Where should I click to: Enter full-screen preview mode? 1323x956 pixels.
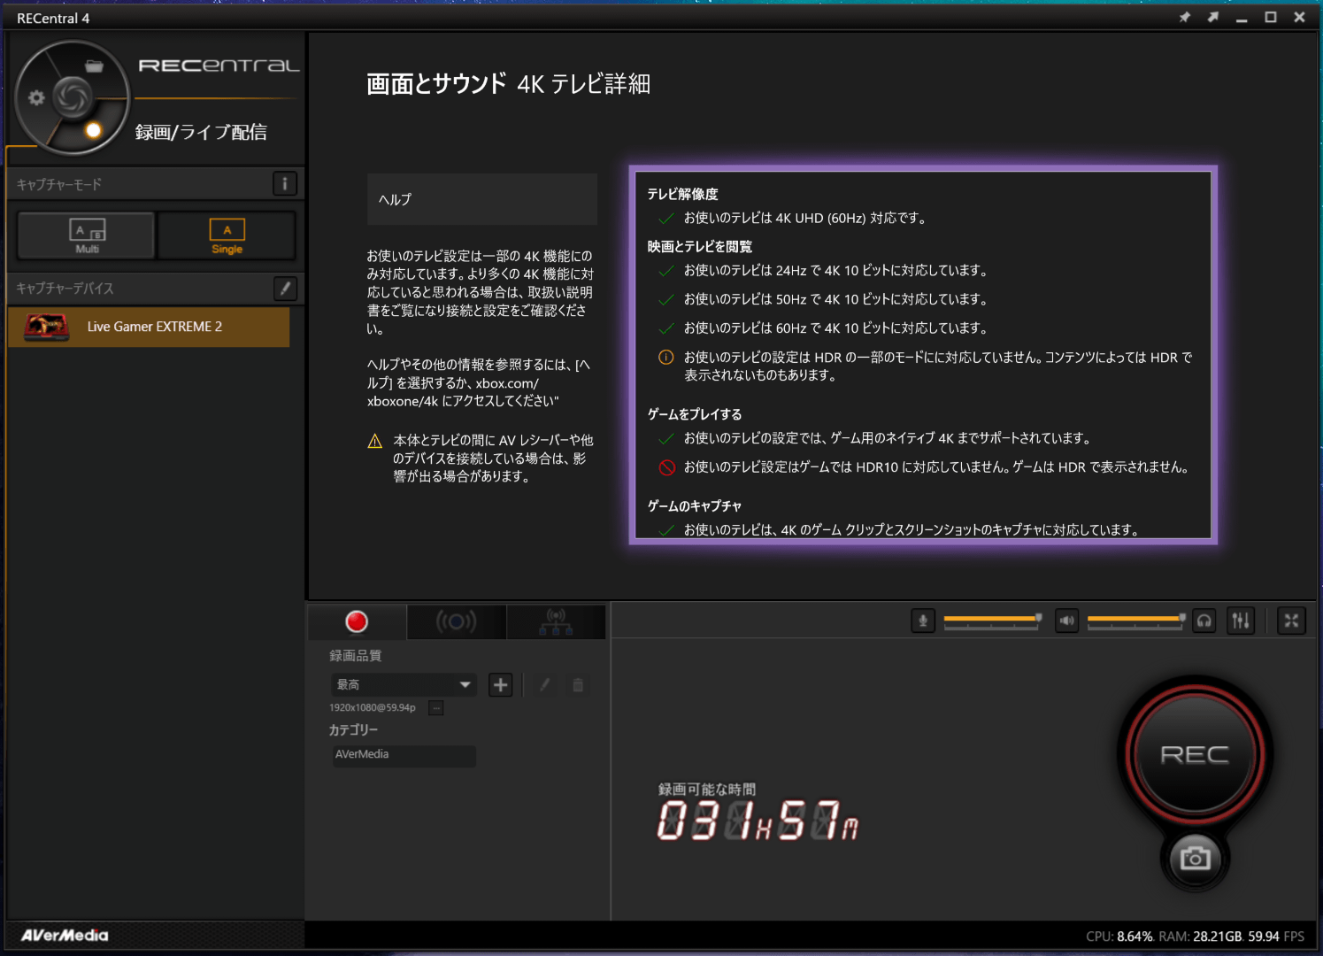coord(1291,621)
